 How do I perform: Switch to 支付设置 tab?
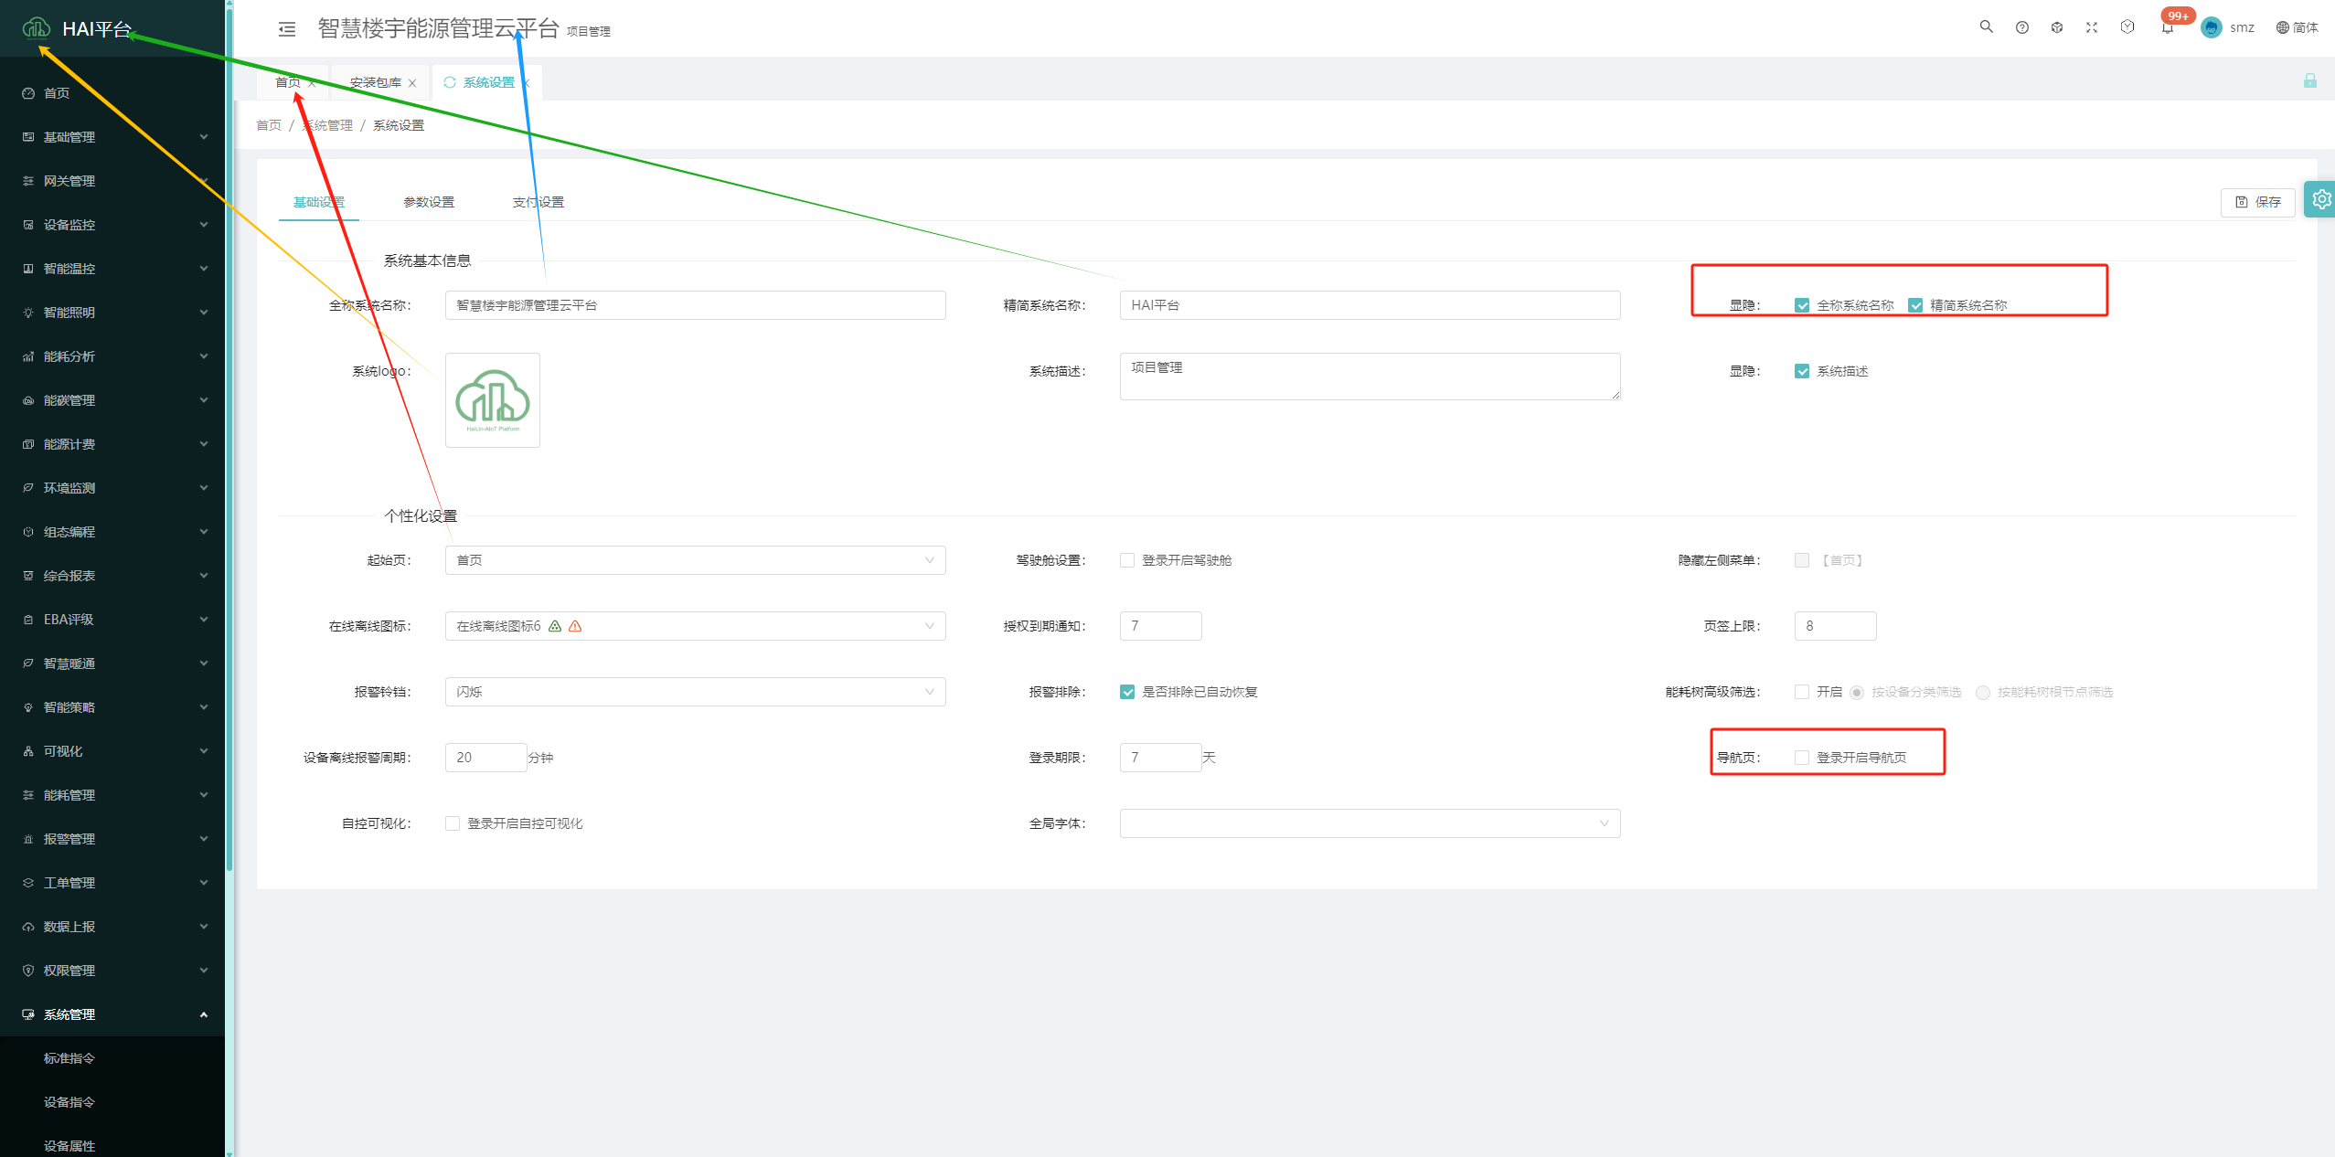tap(538, 202)
